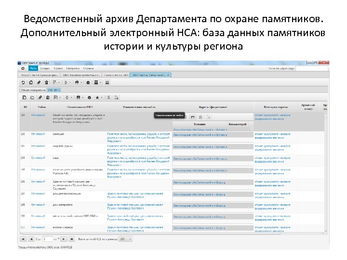Click edit pencil icon in upper toolbar
This screenshot has height=260, width=347.
coord(39,83)
